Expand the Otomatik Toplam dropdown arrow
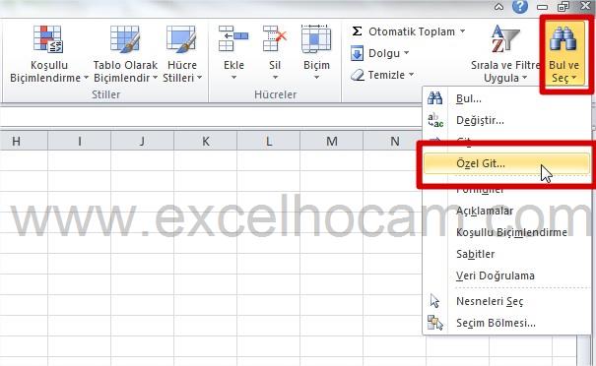The height and width of the screenshot is (366, 596). [x=463, y=31]
